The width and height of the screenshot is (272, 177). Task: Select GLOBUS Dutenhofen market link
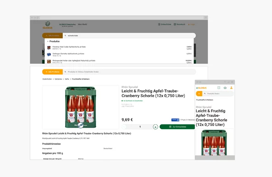(67, 24)
